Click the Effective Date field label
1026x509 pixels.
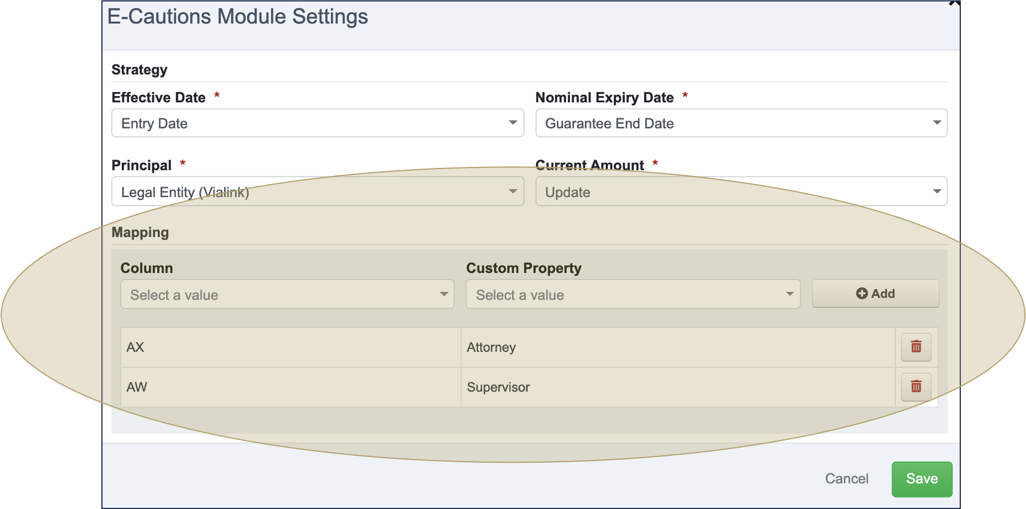pyautogui.click(x=158, y=98)
